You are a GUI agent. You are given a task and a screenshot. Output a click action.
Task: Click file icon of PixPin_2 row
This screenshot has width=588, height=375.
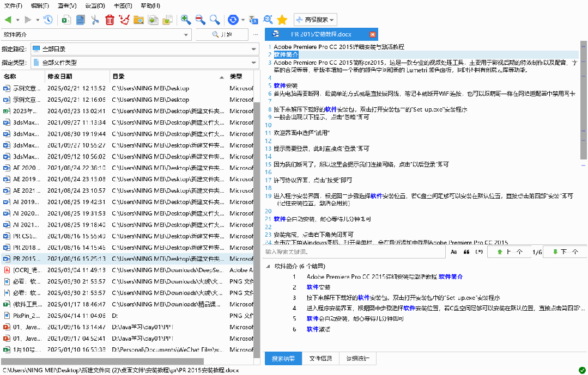(7, 316)
